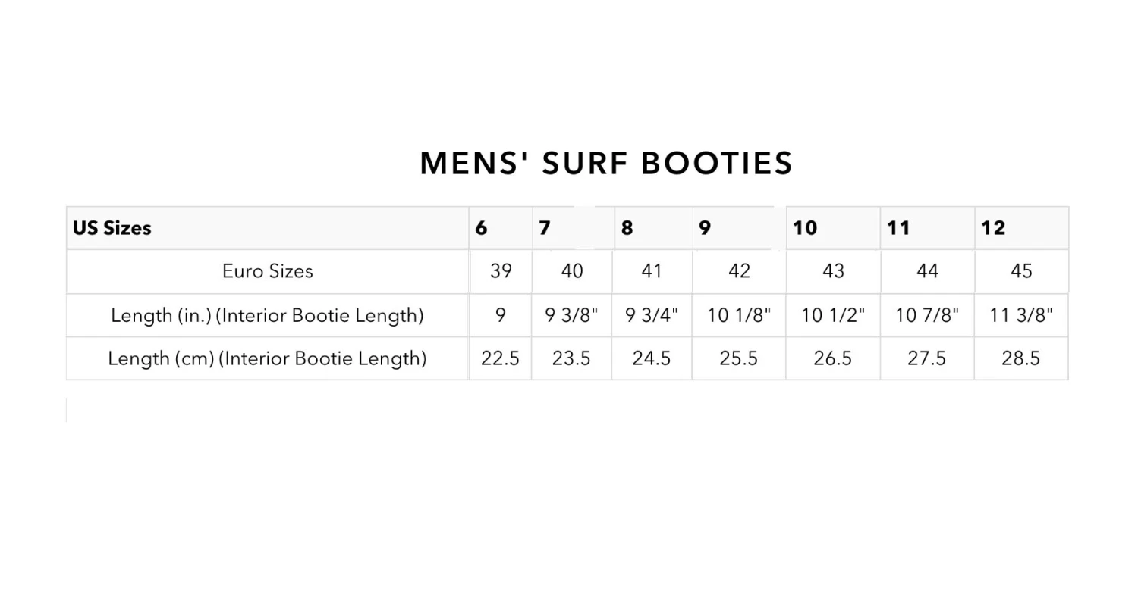Click Euro size 42 cell
Viewport: 1138px width, 600px height.
click(x=739, y=271)
